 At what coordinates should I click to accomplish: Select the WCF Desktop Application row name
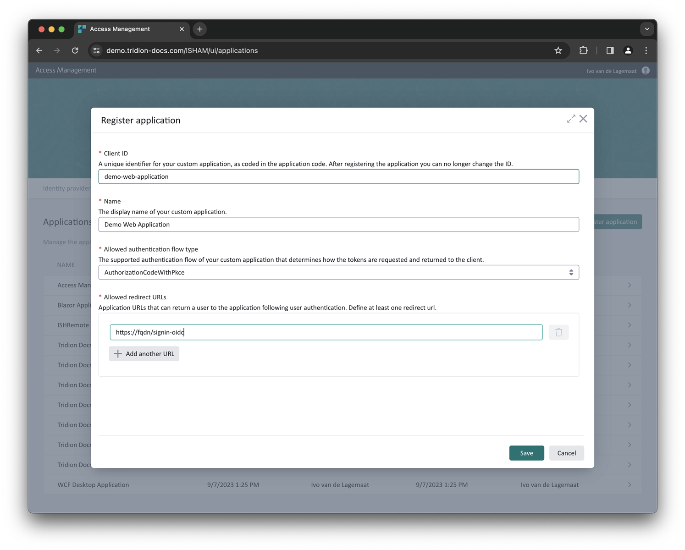93,485
